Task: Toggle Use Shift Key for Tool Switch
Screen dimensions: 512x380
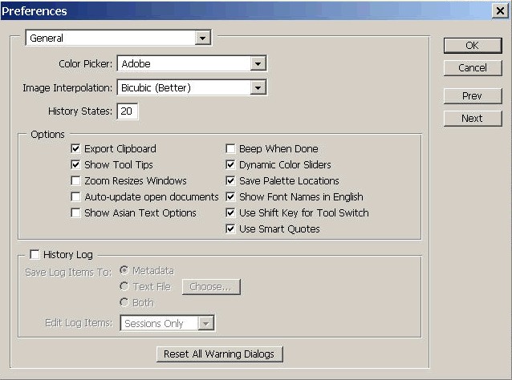Action: click(x=231, y=213)
